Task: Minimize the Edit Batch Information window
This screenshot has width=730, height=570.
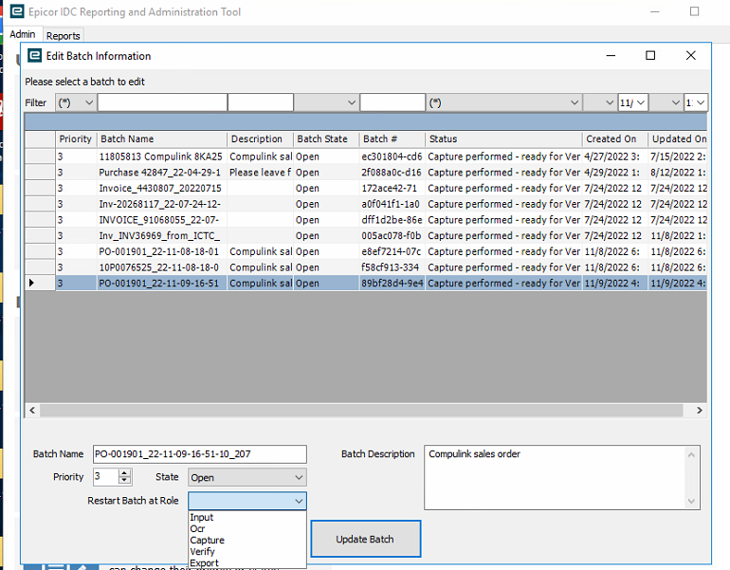Action: pyautogui.click(x=611, y=55)
